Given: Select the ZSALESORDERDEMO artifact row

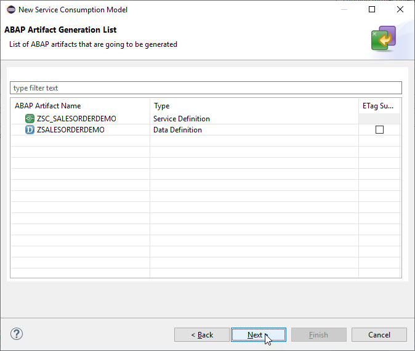Looking at the screenshot, I should 70,130.
